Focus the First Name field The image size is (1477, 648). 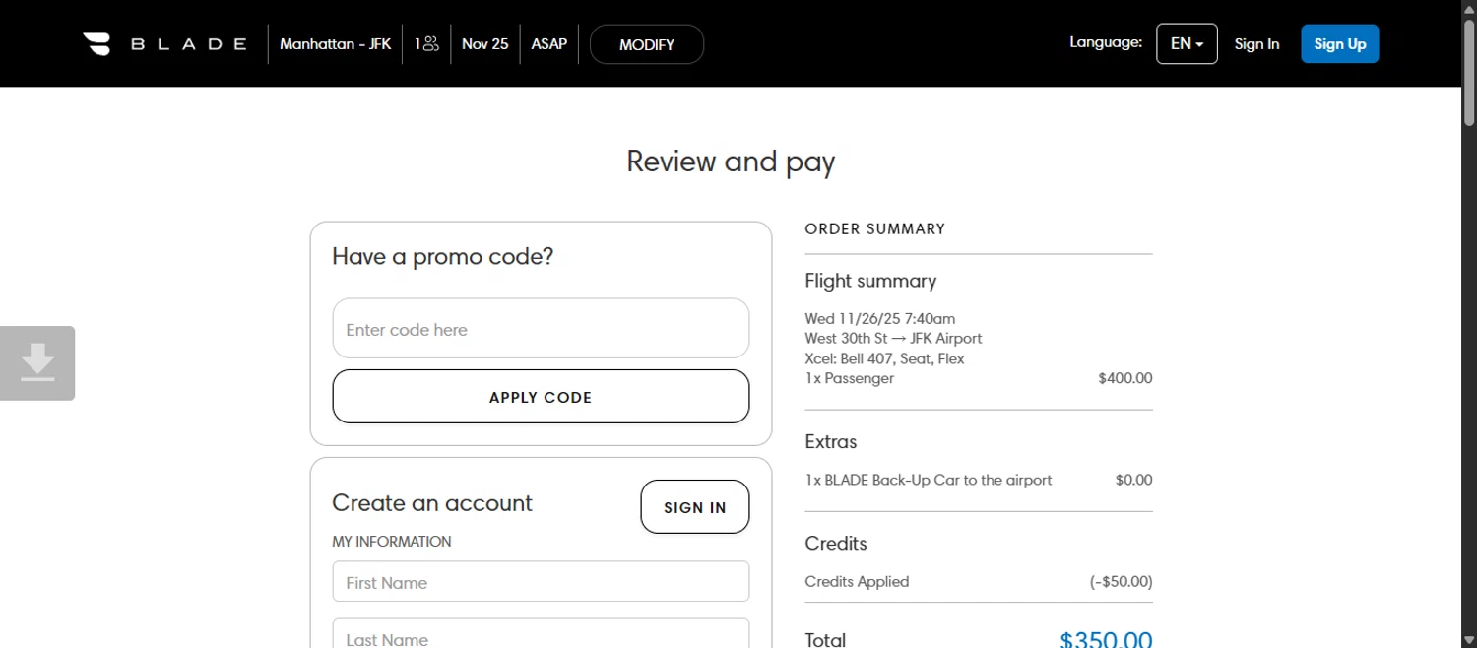[x=541, y=582]
